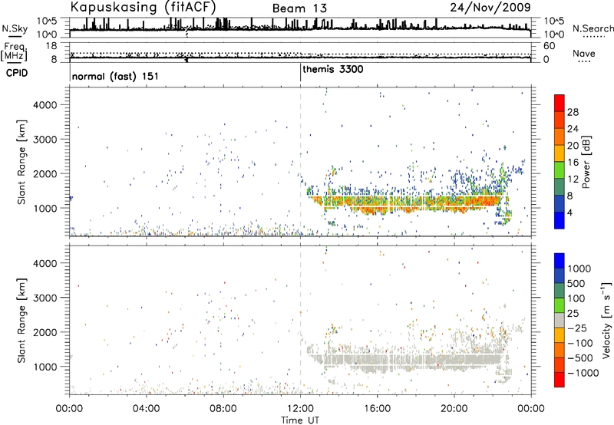
Task: Click the '20:00' time axis tick label
Action: click(454, 409)
